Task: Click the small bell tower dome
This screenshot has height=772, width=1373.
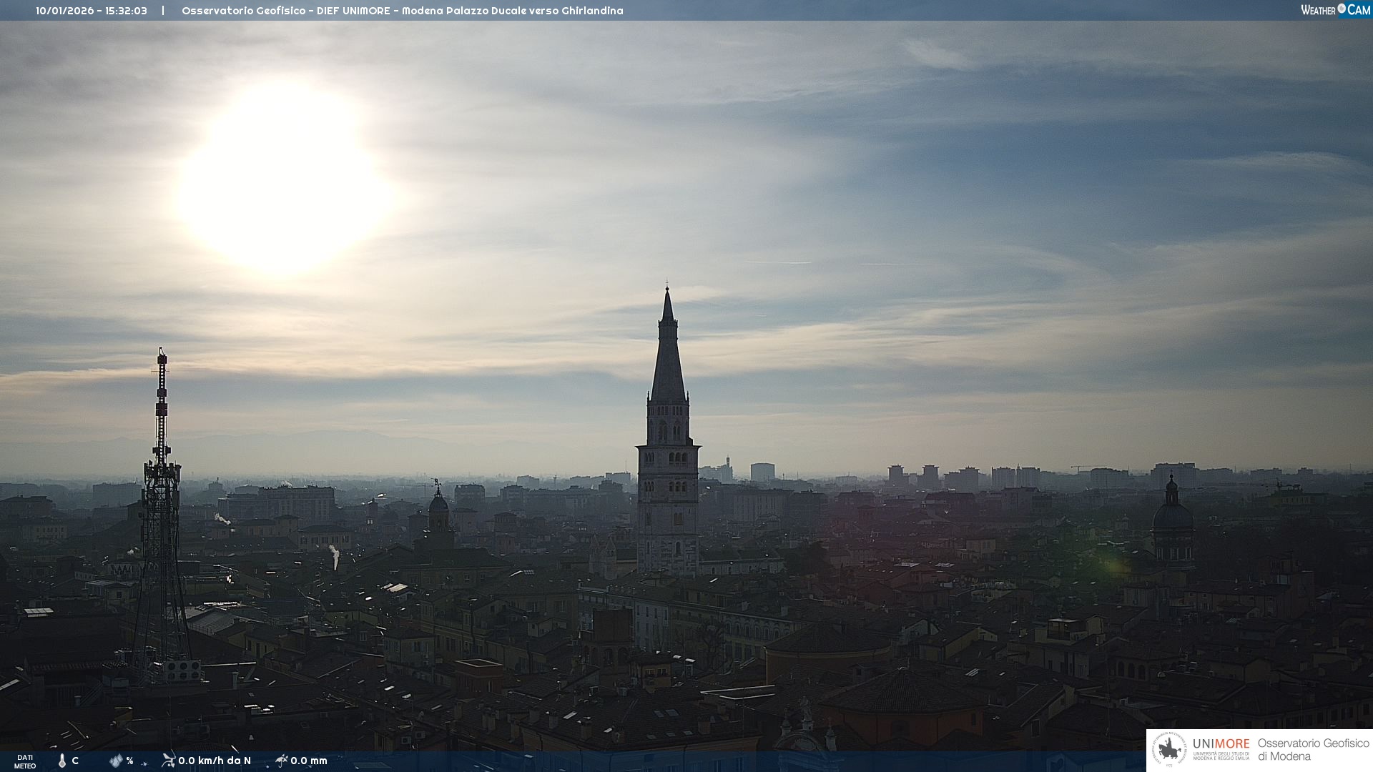Action: (438, 504)
